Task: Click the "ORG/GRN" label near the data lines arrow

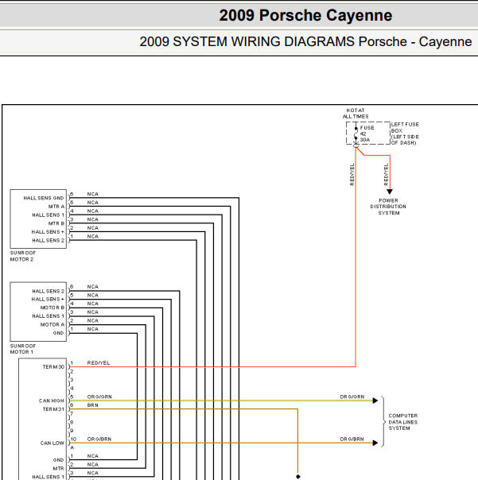Action: tap(352, 397)
